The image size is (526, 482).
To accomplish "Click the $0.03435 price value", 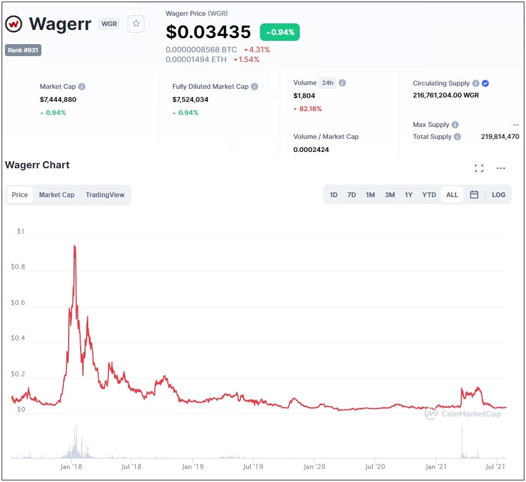I will (208, 32).
